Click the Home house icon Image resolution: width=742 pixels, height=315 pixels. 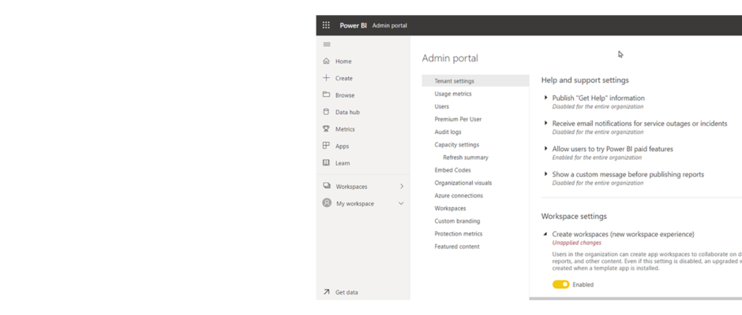[326, 61]
